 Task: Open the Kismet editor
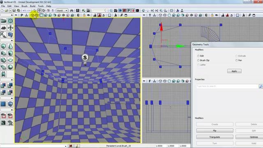coord(83,11)
